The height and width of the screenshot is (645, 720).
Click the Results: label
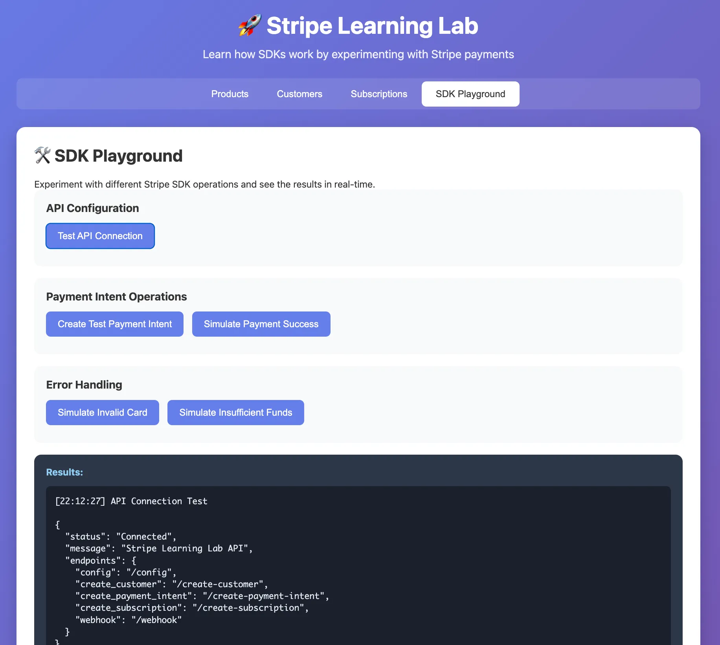64,472
